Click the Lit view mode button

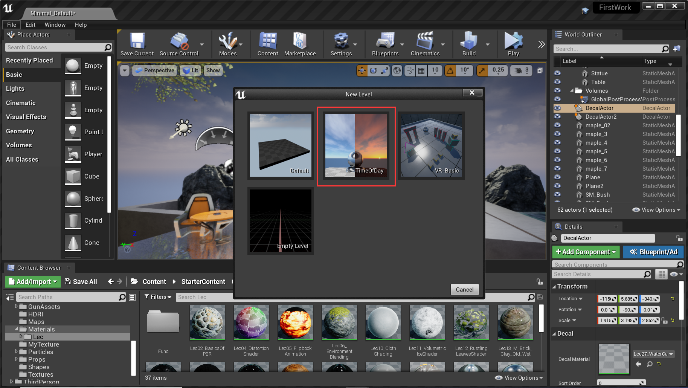tap(191, 70)
